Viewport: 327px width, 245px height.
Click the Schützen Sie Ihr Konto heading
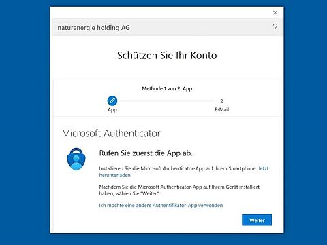(167, 55)
